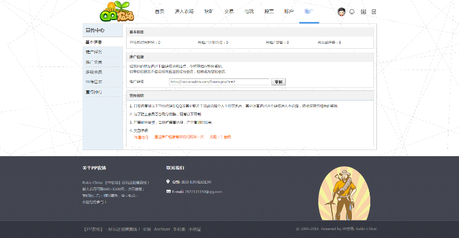Viewport: 459px width, 238px height.
Task: Click the qq.com email address
Action: (203, 192)
